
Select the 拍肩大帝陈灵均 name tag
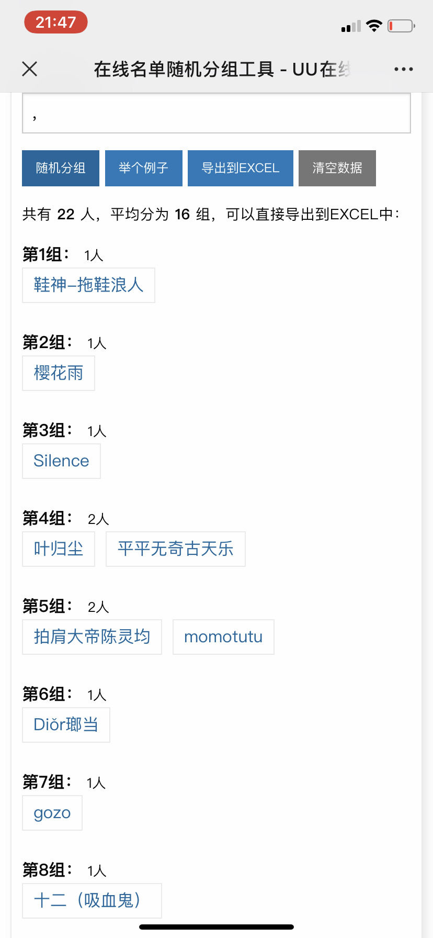click(x=92, y=637)
